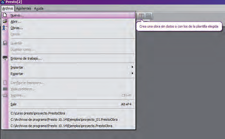Select Nuevo... to create a new obra

(68, 15)
